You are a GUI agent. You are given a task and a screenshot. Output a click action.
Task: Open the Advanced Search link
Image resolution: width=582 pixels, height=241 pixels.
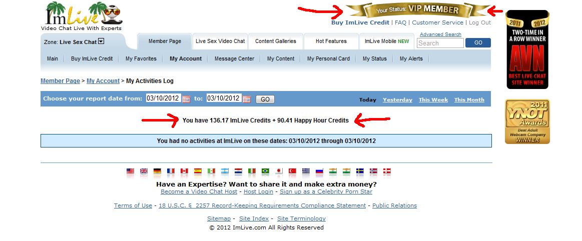tap(440, 34)
